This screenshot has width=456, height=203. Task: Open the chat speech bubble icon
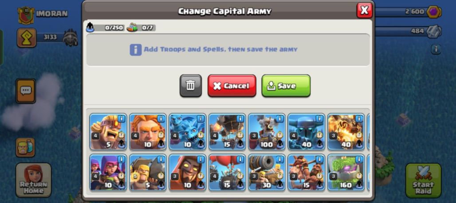26,91
